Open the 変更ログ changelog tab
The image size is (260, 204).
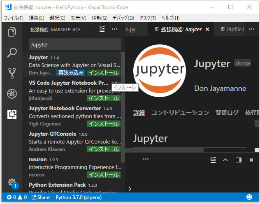click(x=227, y=113)
